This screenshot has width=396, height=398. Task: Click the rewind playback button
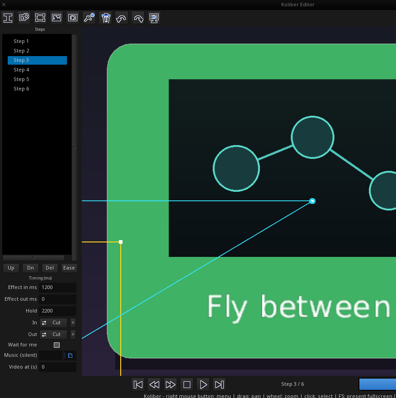tap(154, 384)
